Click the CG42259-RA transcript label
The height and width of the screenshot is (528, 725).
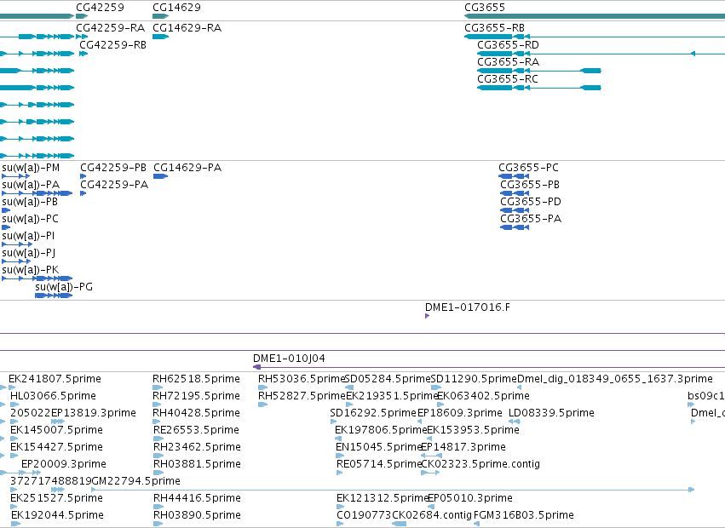(111, 28)
